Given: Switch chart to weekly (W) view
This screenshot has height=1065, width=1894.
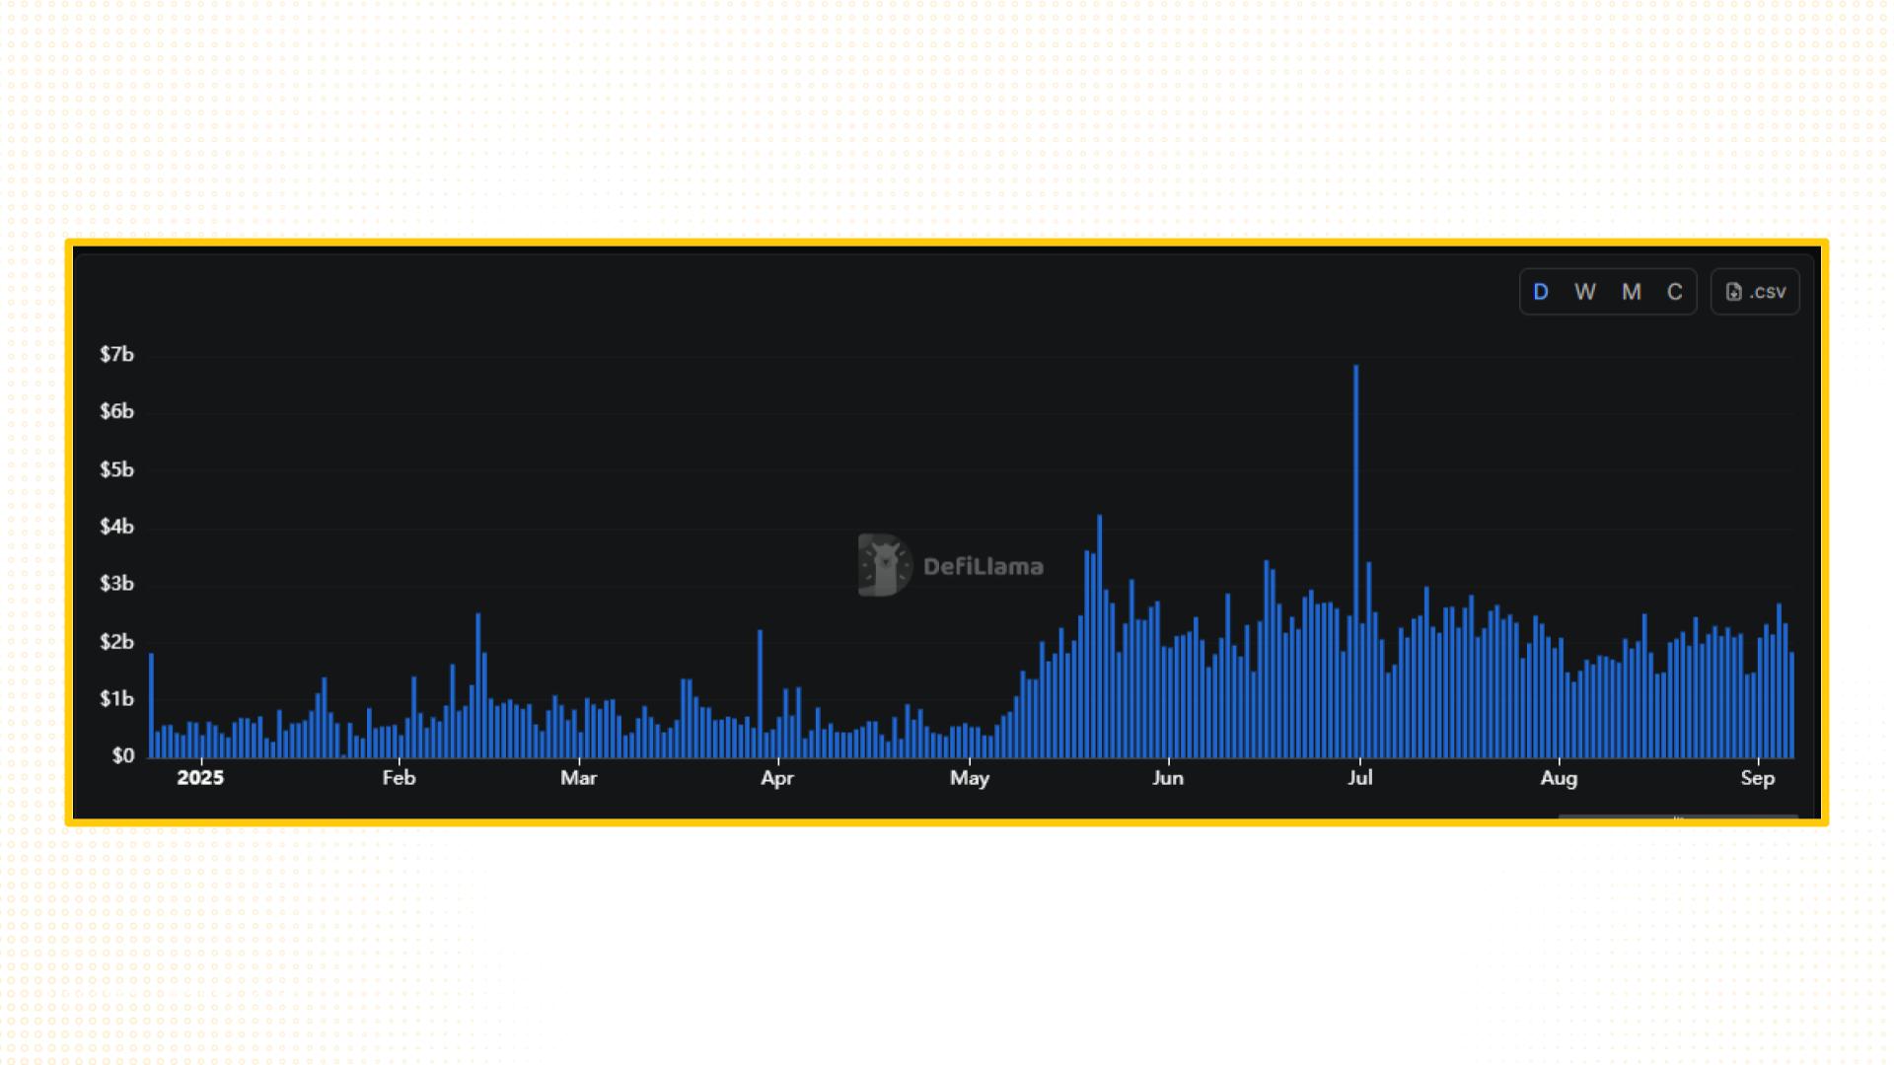Looking at the screenshot, I should [1585, 292].
